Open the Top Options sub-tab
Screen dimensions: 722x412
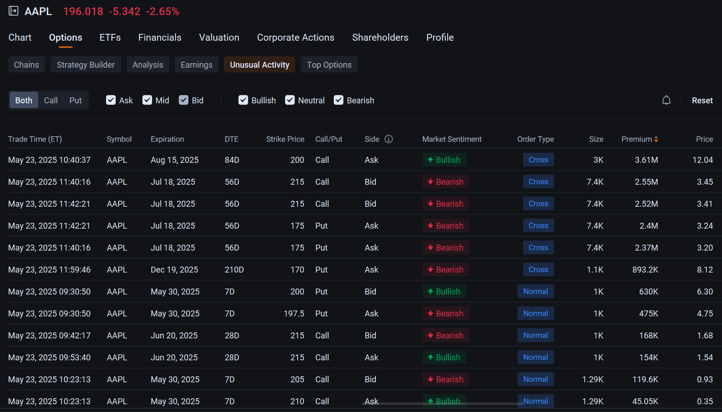[x=329, y=64]
